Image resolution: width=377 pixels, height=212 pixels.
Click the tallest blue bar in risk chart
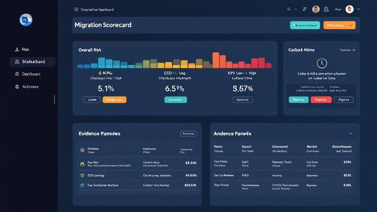(x=101, y=63)
